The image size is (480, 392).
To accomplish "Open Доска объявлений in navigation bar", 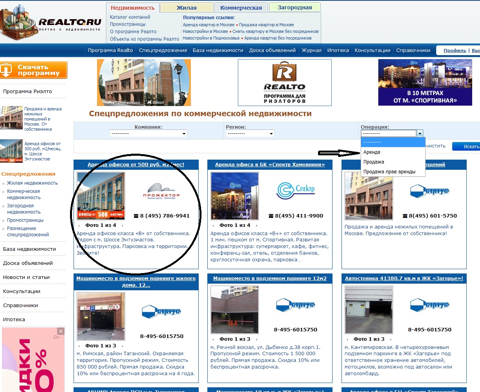I will [272, 50].
